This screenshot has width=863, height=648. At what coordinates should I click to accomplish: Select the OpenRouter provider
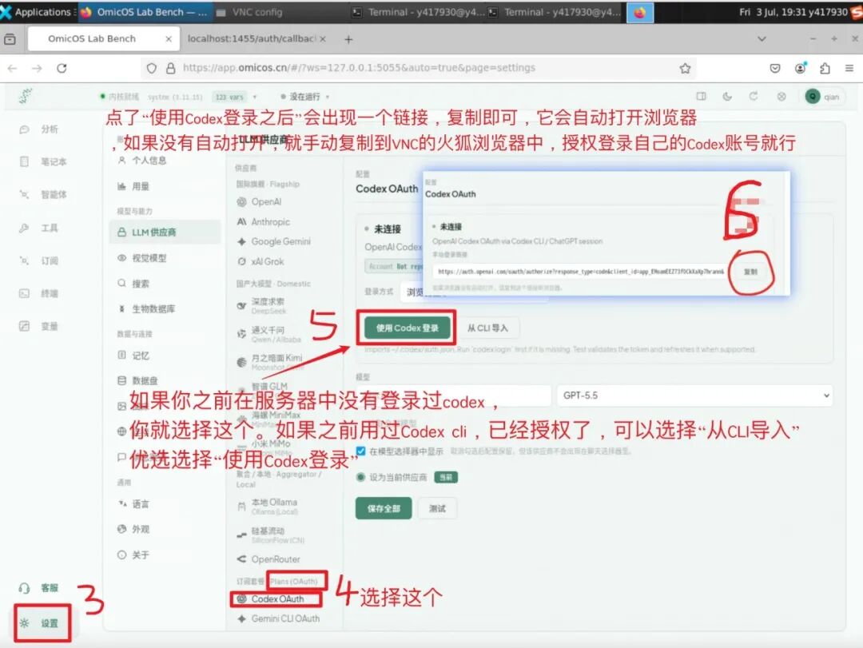coord(268,559)
